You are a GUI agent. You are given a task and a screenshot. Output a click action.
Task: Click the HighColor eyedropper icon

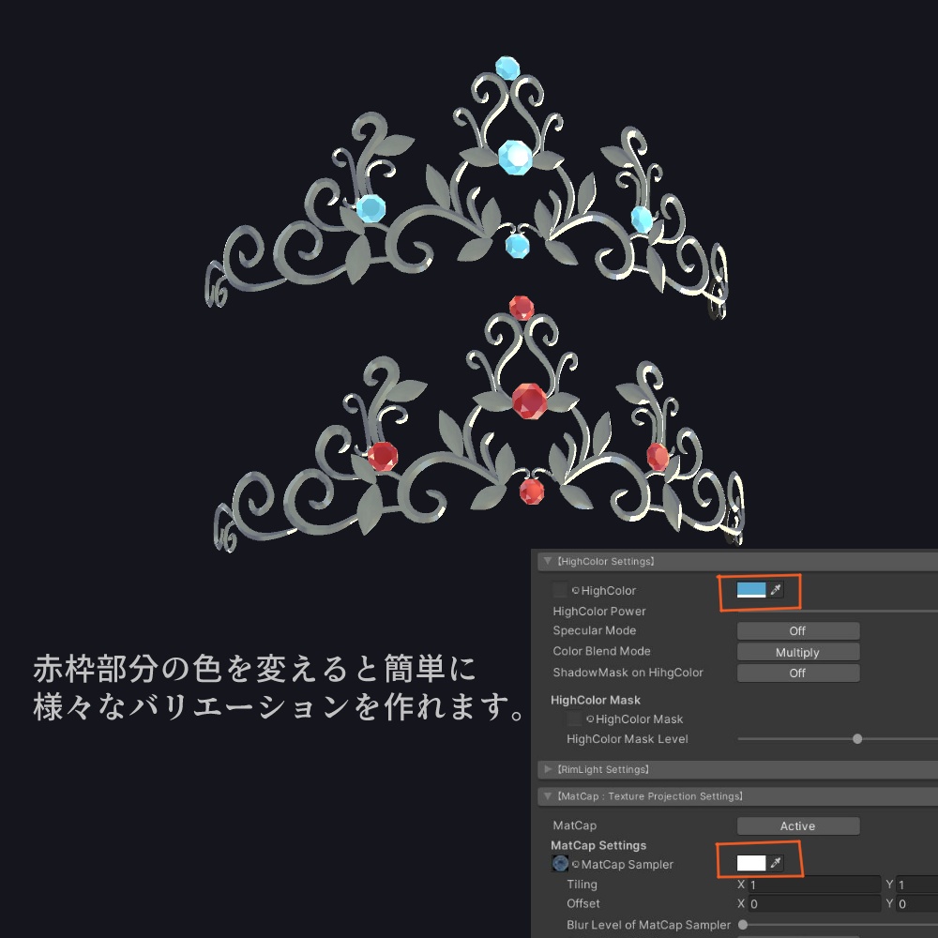(x=776, y=590)
